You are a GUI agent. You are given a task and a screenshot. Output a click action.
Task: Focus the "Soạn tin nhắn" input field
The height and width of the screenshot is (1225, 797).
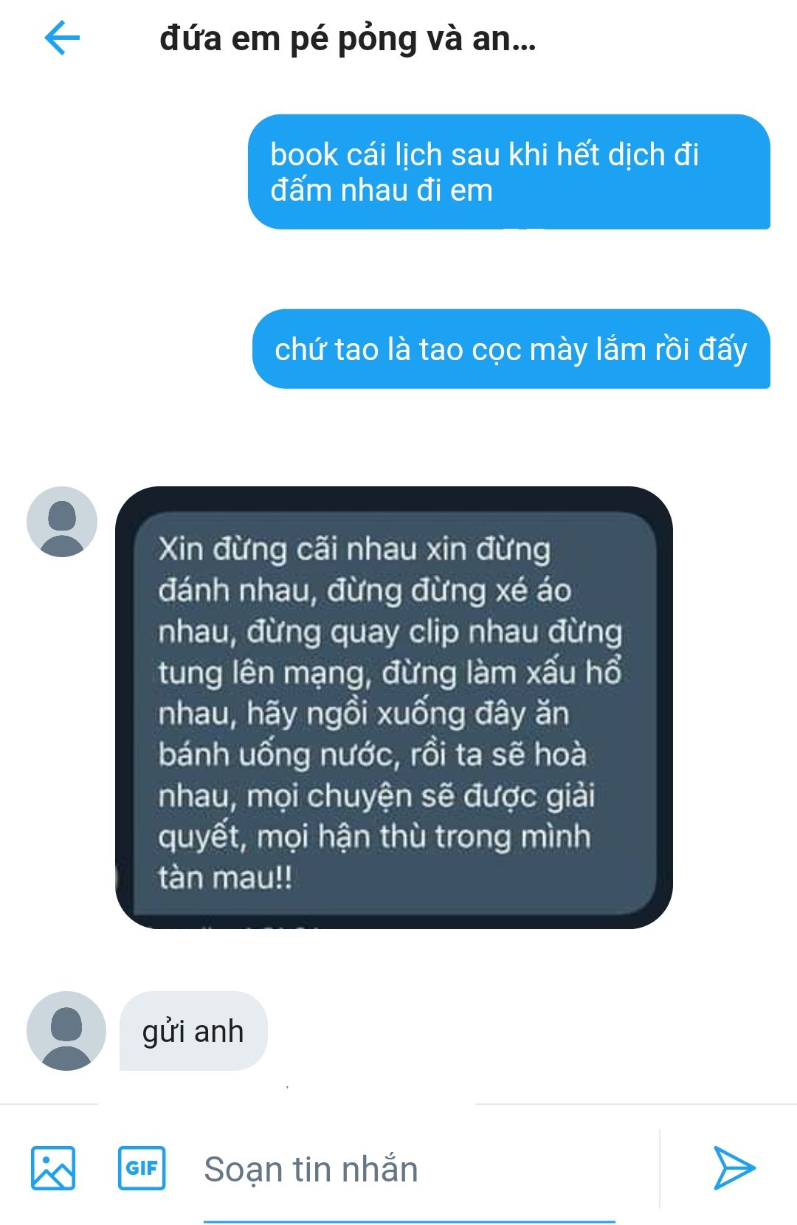(x=410, y=1169)
